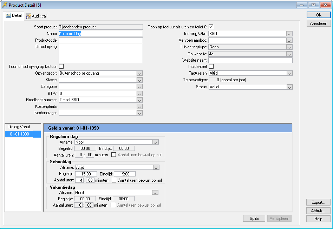Enable Toon omschrijving op factuur checkbox
This screenshot has height=229, width=333.
click(x=61, y=67)
